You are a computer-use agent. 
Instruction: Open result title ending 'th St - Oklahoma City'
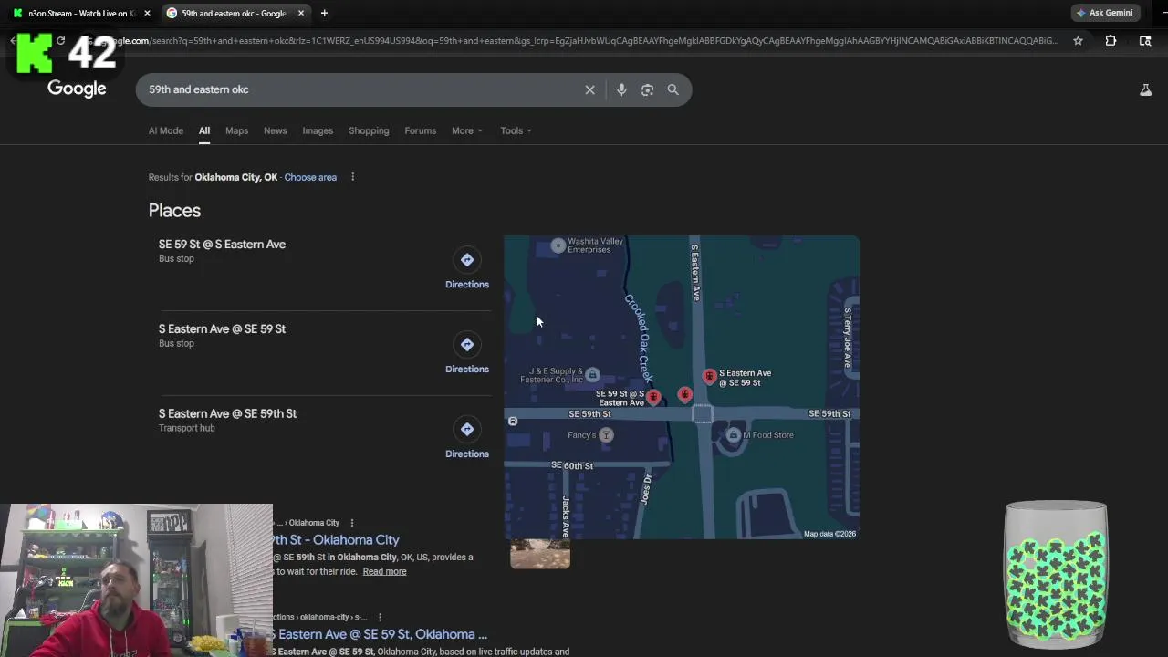(336, 540)
